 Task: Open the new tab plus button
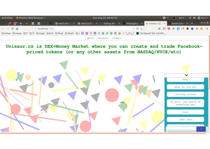pyautogui.click(x=192, y=24)
